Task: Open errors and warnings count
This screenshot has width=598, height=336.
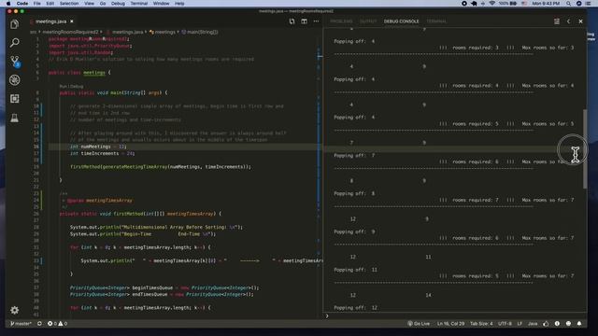Action: 57,324
